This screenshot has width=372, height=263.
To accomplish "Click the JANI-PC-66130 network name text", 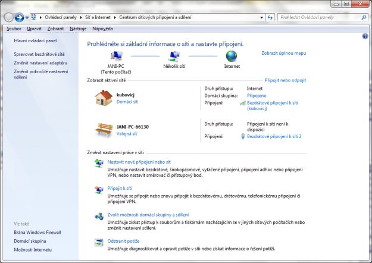I will 133,127.
